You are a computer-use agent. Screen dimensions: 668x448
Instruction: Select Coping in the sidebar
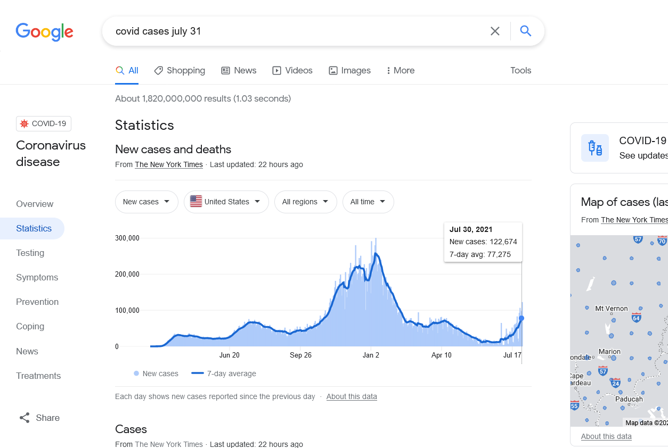[30, 326]
